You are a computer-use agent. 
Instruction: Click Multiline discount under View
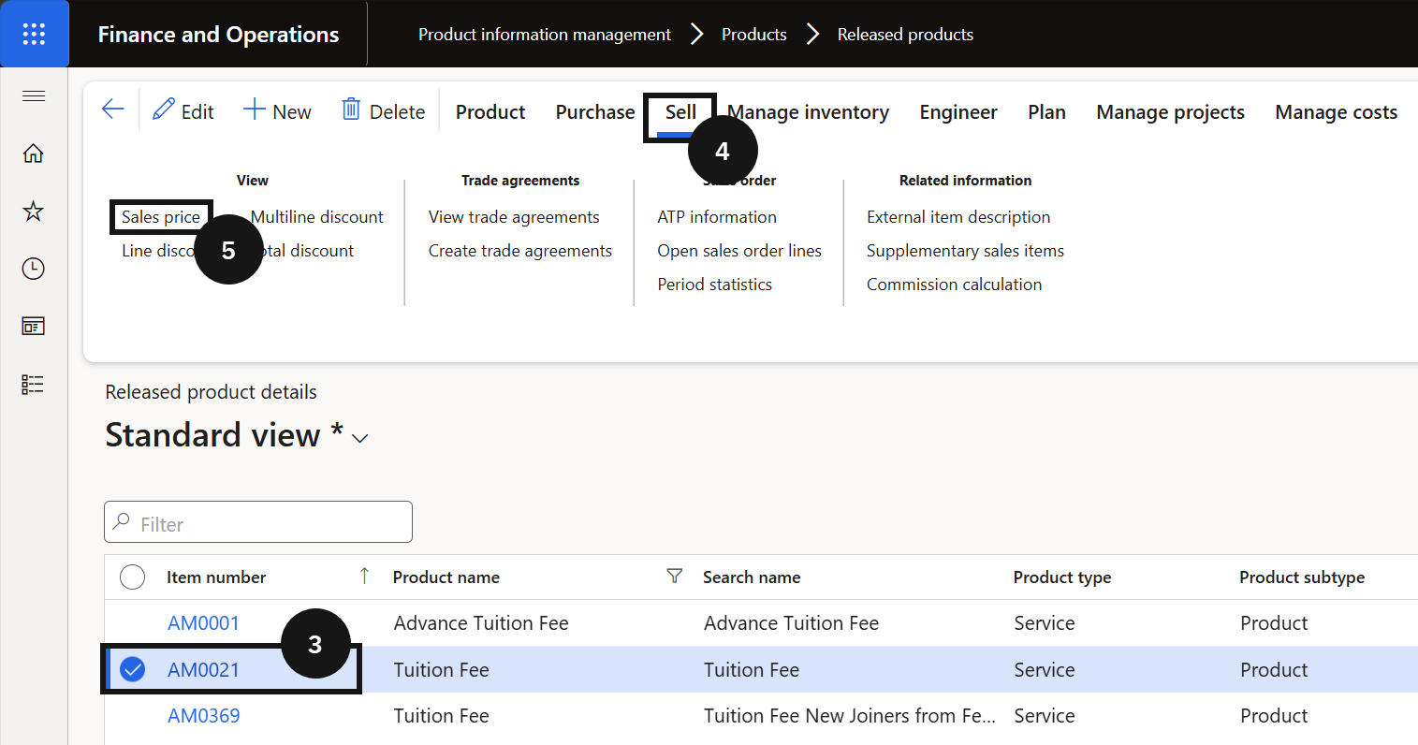317,217
